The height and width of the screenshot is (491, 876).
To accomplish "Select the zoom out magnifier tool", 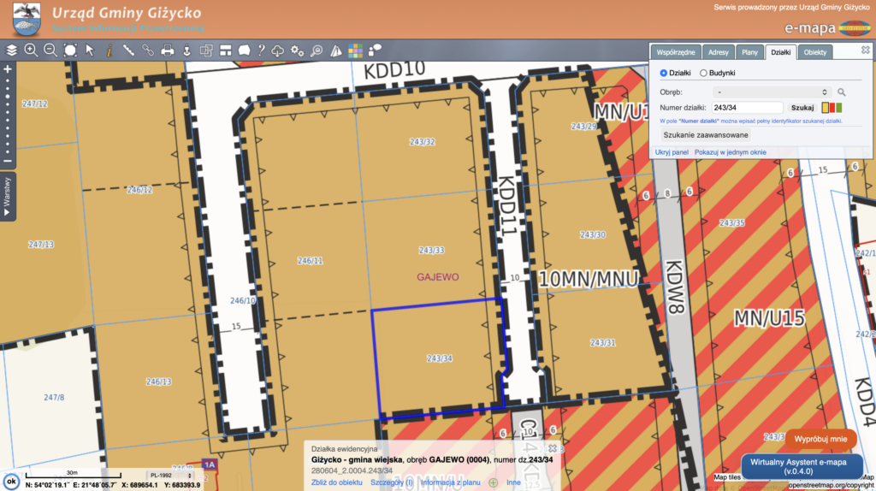I will [x=50, y=50].
